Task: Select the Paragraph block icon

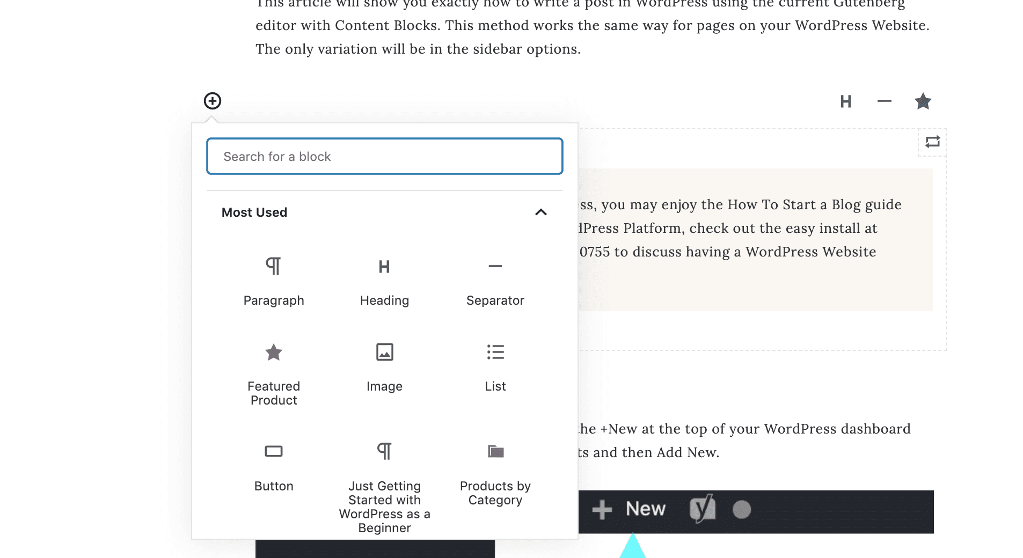Action: 274,266
